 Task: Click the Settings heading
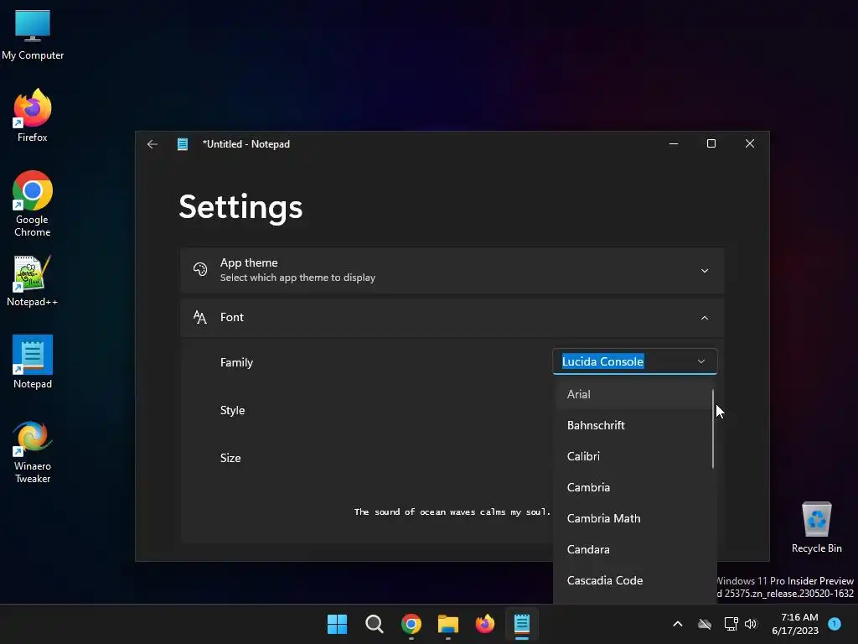240,208
